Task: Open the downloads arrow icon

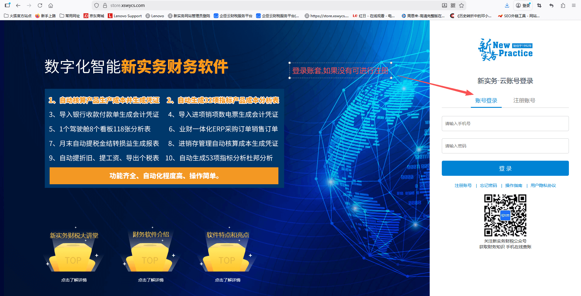Action: click(x=507, y=5)
